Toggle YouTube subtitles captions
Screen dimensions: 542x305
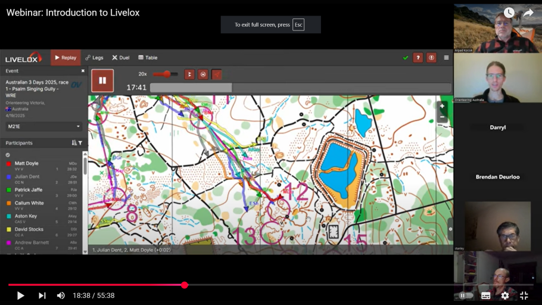(x=485, y=295)
